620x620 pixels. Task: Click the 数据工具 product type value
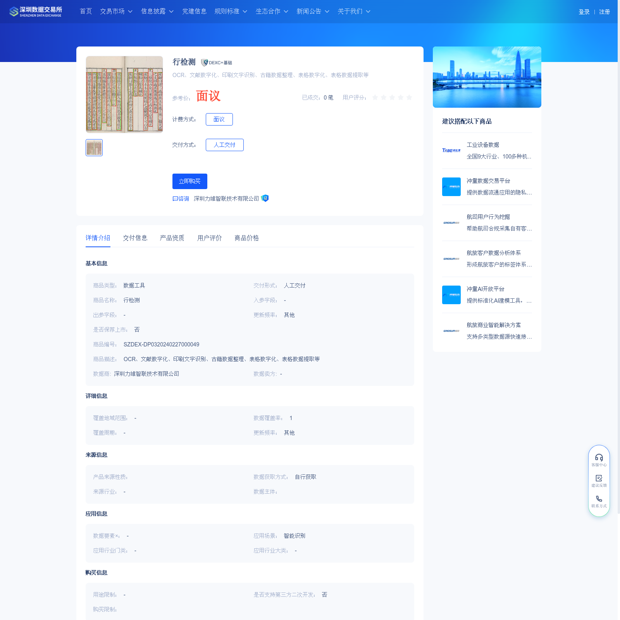(x=134, y=286)
